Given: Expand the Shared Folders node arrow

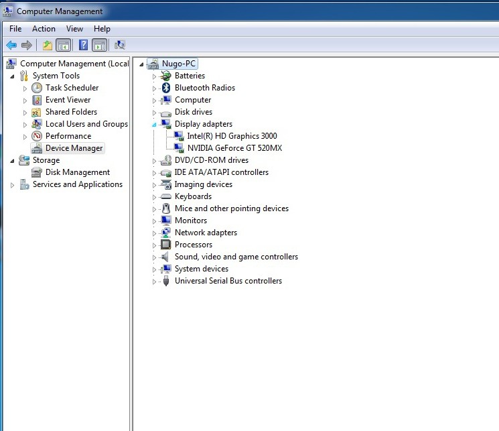Looking at the screenshot, I should coord(25,113).
